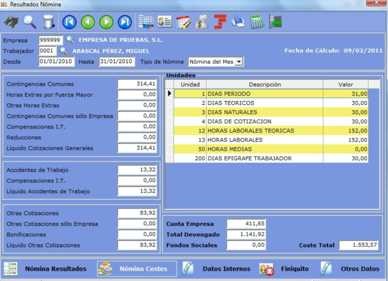Open the Tipo de Nómina dropdown
Viewport: 388px width, 281px height.
click(x=239, y=61)
